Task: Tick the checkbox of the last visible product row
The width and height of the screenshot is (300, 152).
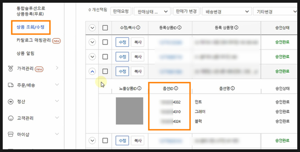Action: click(x=105, y=140)
